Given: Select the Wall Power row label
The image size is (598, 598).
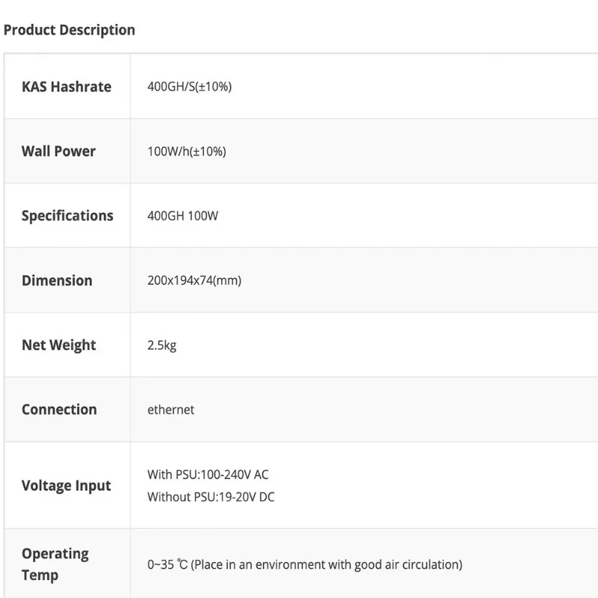Looking at the screenshot, I should coord(59,151).
